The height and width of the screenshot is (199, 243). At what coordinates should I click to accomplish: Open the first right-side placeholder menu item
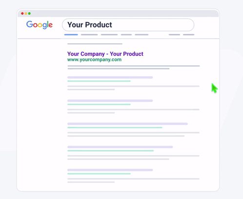click(x=174, y=35)
